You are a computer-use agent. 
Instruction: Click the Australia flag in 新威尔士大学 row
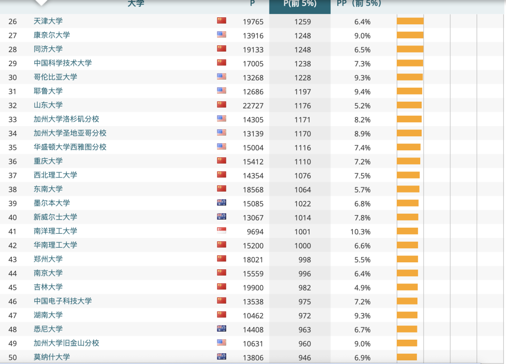click(222, 216)
